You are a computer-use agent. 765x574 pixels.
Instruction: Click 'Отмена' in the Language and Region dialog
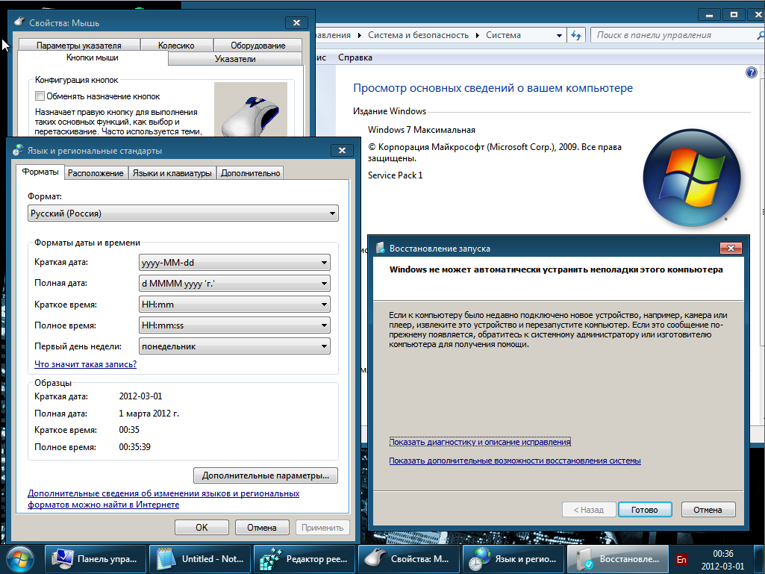click(262, 528)
